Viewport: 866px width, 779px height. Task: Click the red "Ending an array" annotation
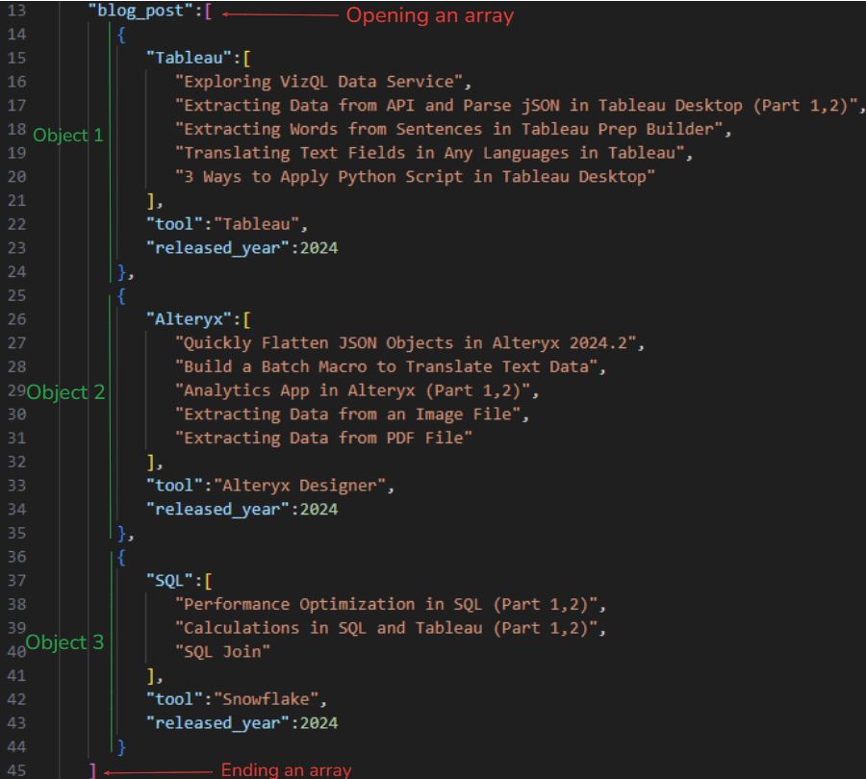click(x=287, y=770)
